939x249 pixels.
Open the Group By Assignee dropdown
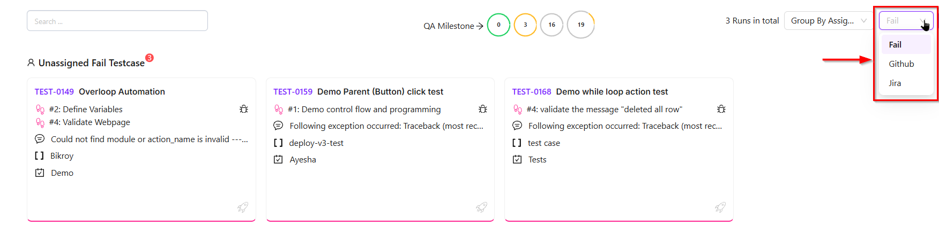coord(828,21)
